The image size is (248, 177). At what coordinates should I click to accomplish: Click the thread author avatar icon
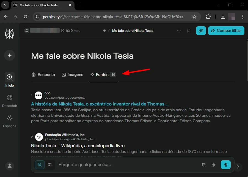tap(27, 30)
